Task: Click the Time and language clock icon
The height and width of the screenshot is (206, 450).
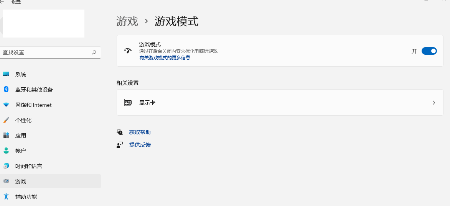Action: (6, 166)
